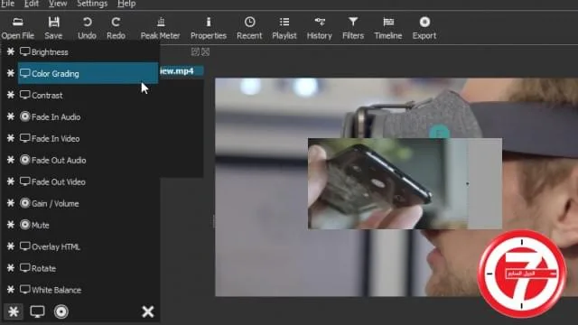Click the Redo toolbar icon

pos(116,28)
